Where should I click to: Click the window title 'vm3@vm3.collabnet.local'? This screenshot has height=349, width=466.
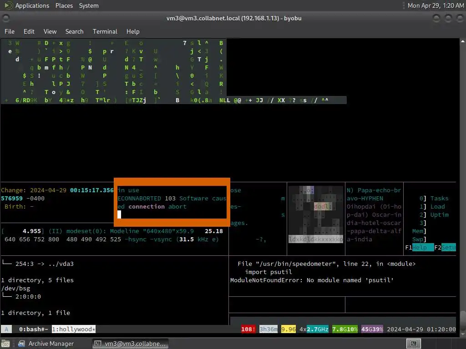click(234, 18)
